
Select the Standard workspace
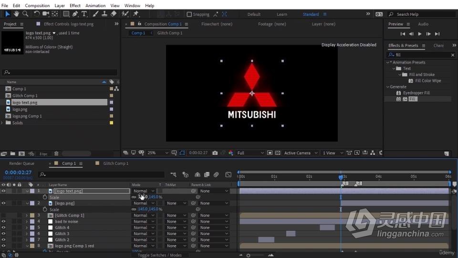(311, 14)
